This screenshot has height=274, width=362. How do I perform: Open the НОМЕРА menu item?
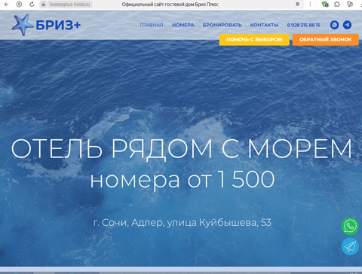pos(183,25)
